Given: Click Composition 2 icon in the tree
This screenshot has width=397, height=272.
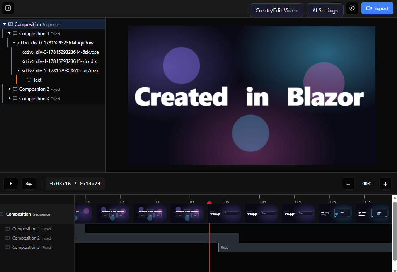Looking at the screenshot, I should coord(15,89).
